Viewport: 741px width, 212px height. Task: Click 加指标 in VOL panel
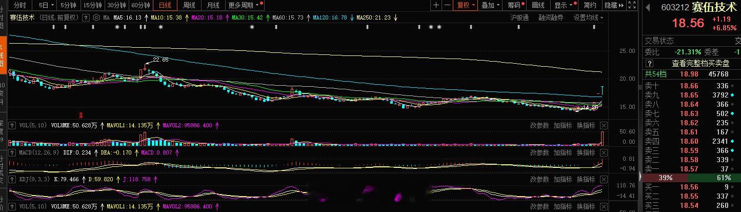[563, 125]
